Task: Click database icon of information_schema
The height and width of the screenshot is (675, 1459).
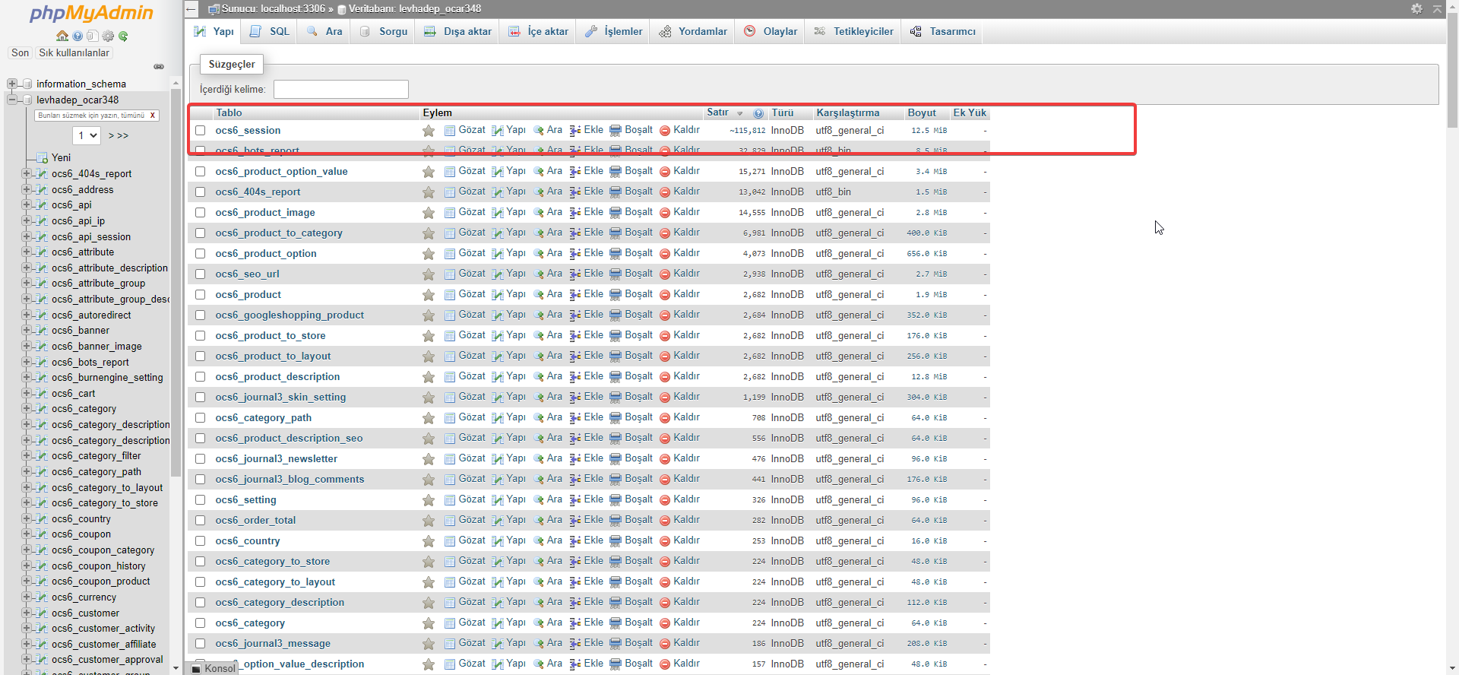Action: pos(27,84)
